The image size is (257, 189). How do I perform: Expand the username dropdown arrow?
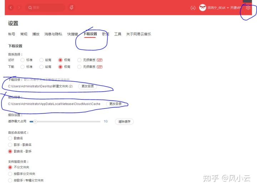coord(228,8)
